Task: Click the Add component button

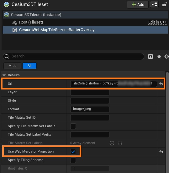Action: (x=138, y=4)
